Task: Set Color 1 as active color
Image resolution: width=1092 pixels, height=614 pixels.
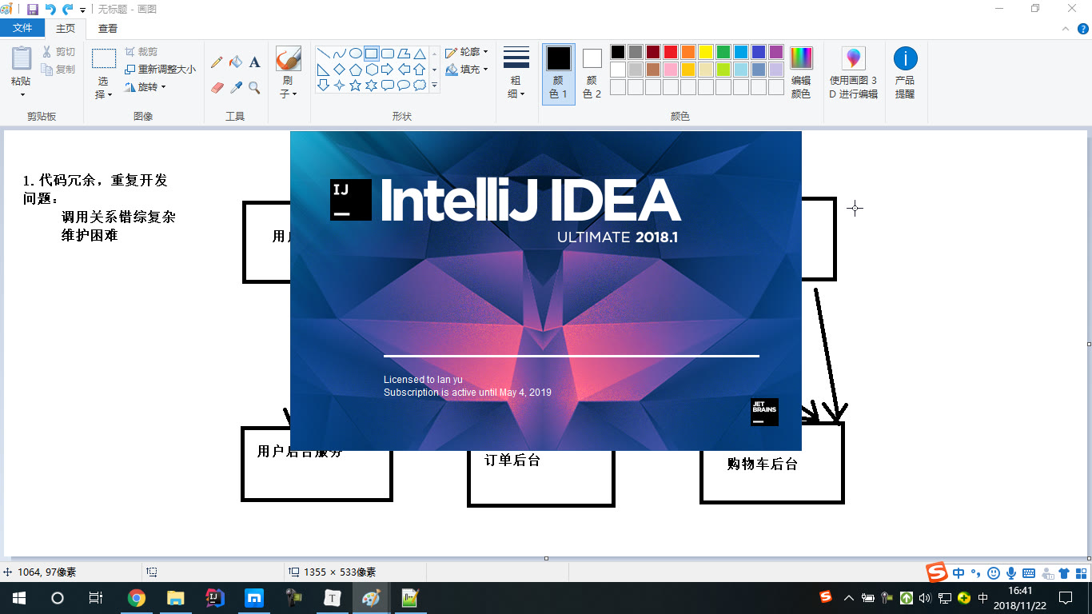Action: pos(559,73)
